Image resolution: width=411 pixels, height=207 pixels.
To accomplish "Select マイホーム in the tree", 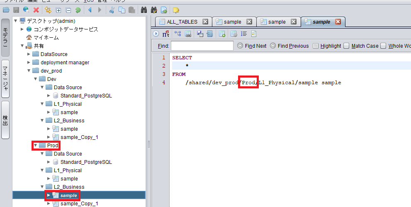I will pos(46,37).
